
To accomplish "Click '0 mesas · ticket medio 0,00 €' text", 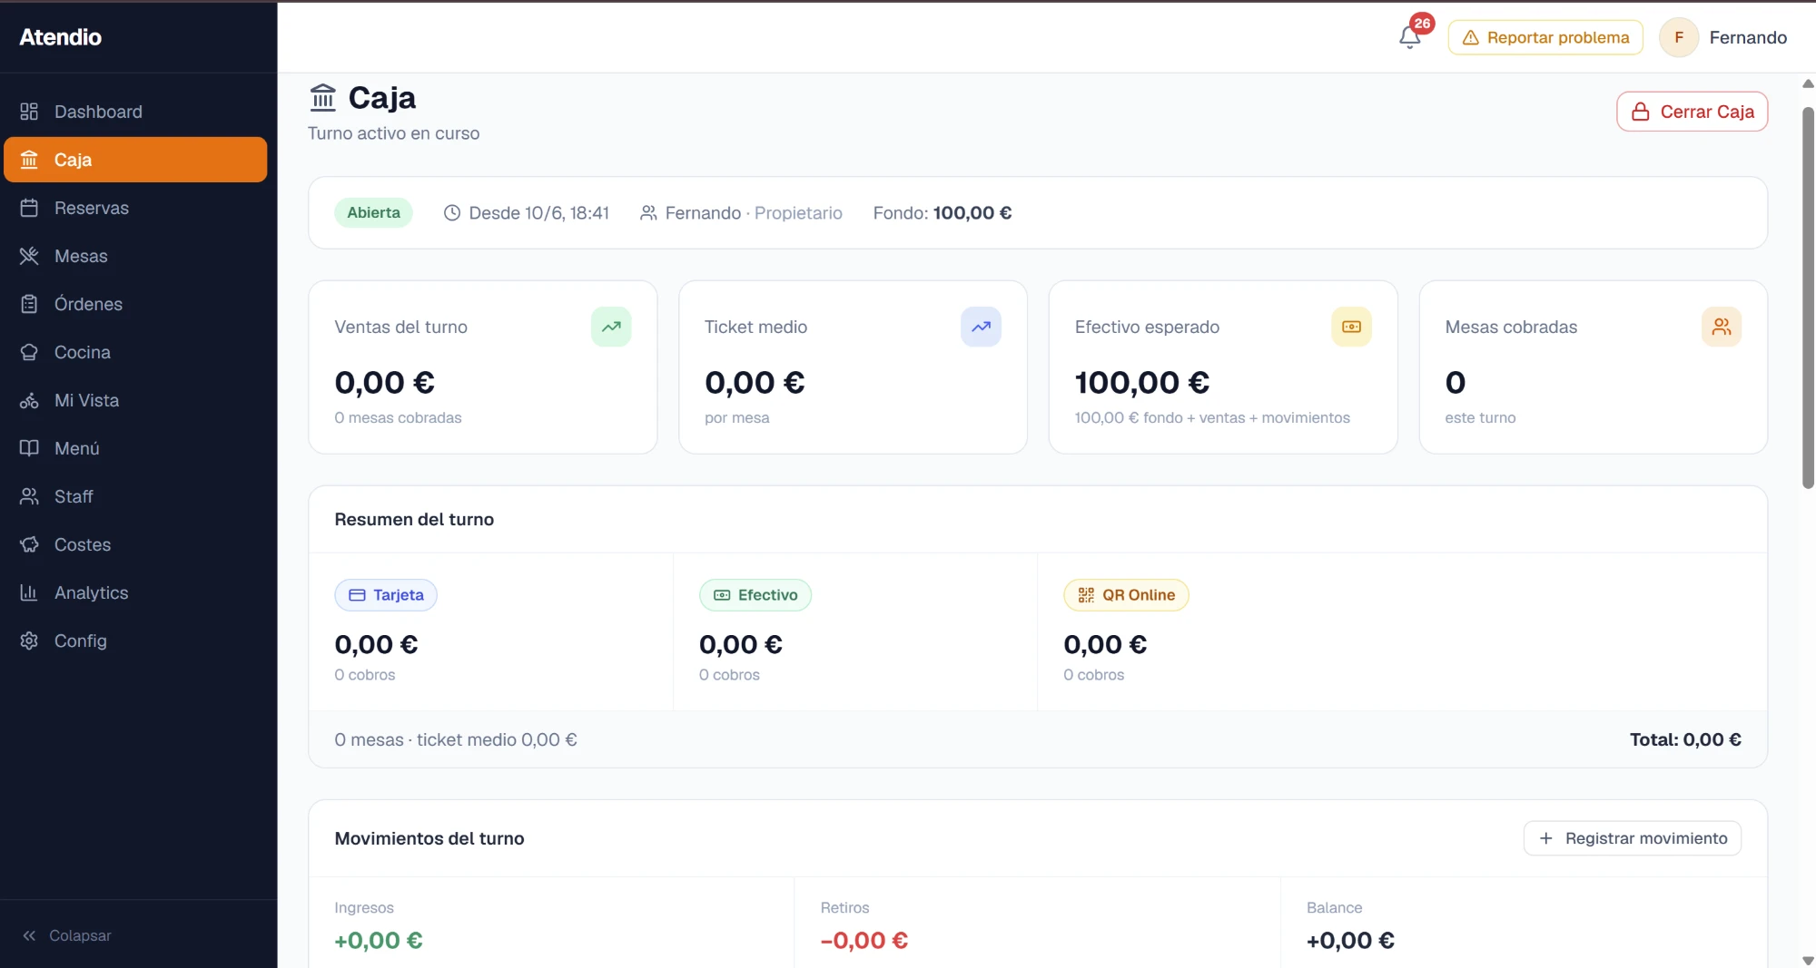I will (x=456, y=740).
